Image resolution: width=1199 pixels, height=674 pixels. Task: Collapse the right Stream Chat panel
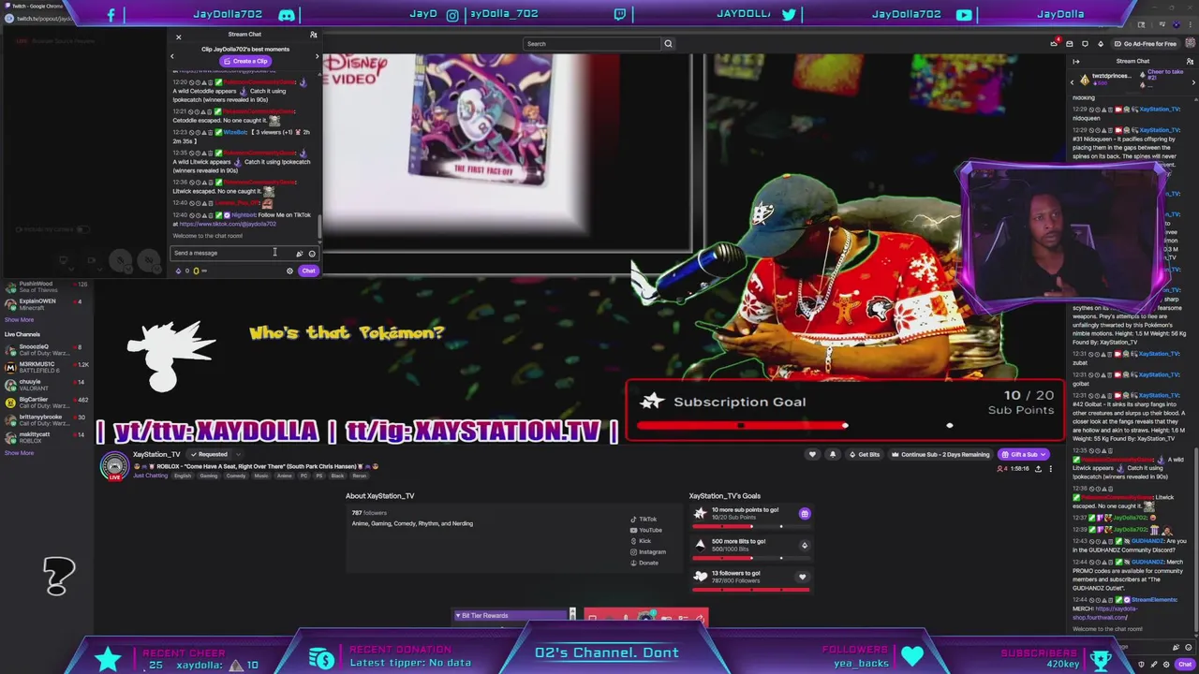1075,62
